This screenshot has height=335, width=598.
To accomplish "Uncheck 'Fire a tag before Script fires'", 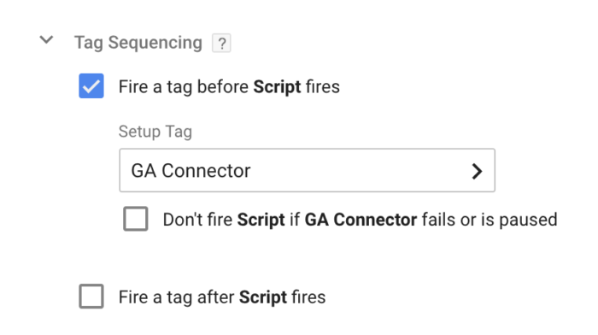I will tap(91, 85).
